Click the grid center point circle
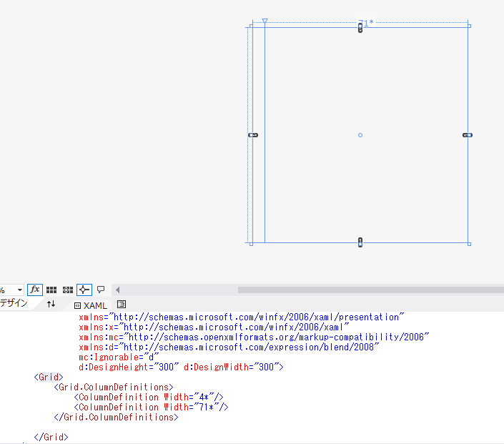504x444 pixels. click(x=360, y=135)
